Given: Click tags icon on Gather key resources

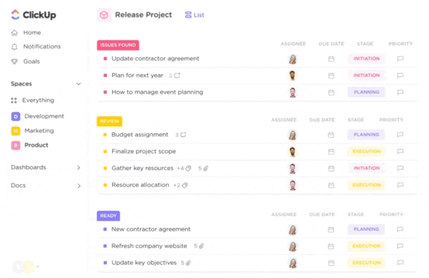Looking at the screenshot, I should 188,168.
